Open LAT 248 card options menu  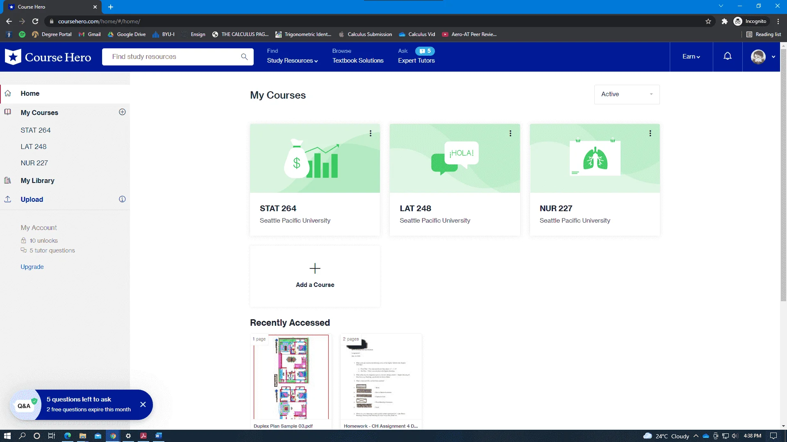tap(510, 133)
